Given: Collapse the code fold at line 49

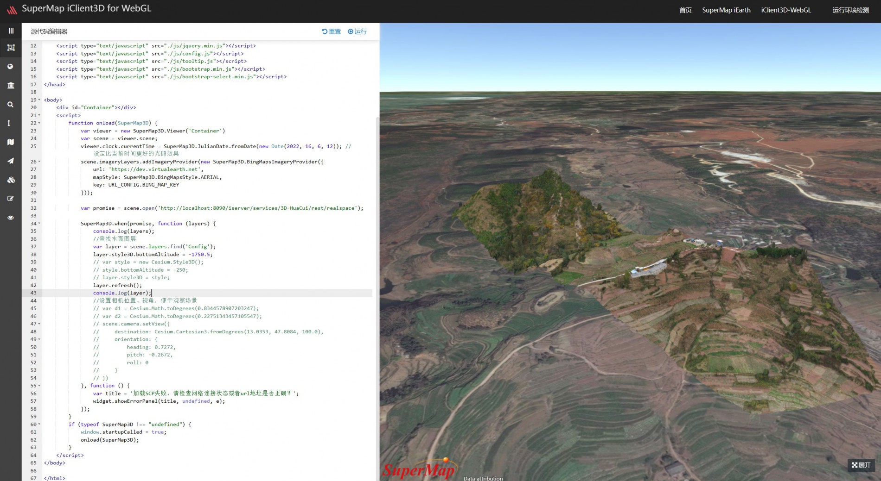Looking at the screenshot, I should (x=39, y=339).
